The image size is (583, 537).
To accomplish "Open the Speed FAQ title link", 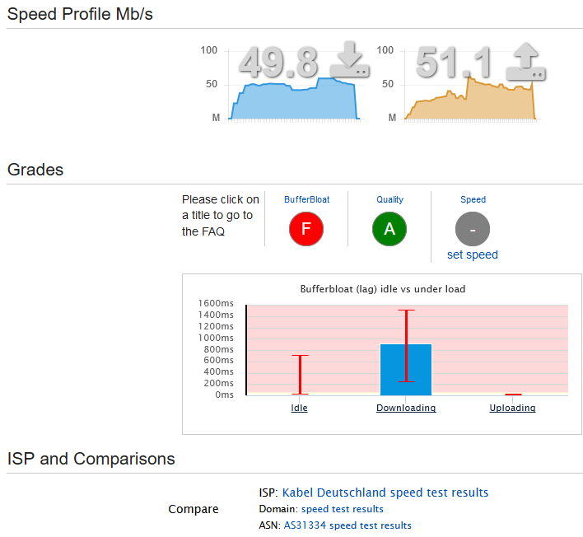I will click(x=473, y=199).
